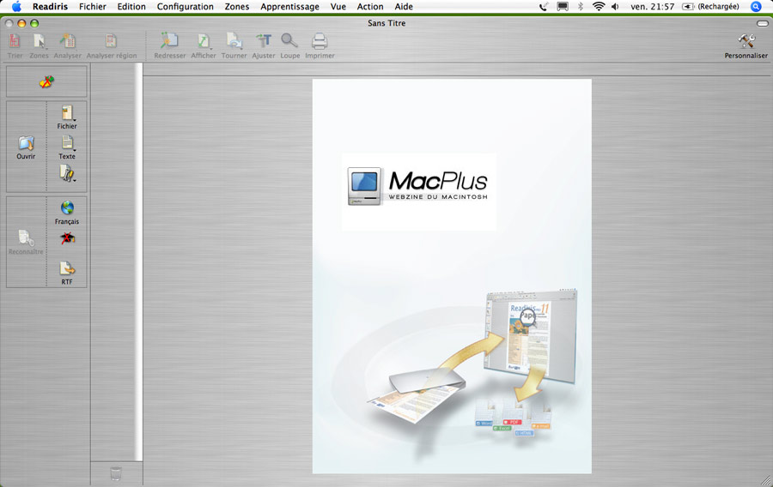Open the Configuration menu
Screen dimensions: 773x487
coord(186,6)
